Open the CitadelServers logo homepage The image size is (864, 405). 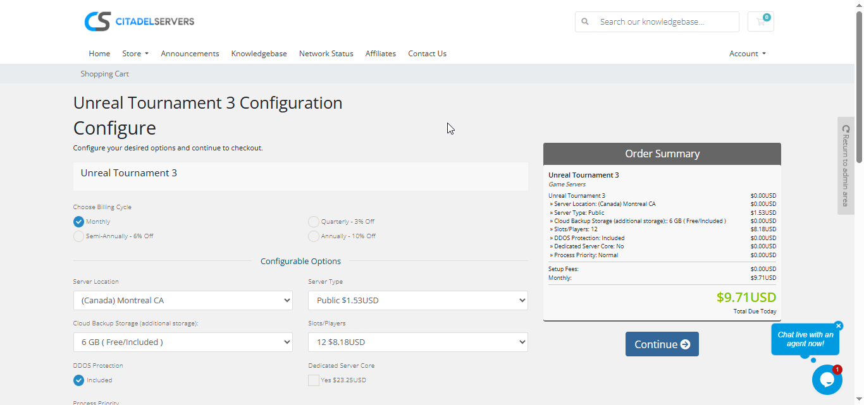coord(139,21)
